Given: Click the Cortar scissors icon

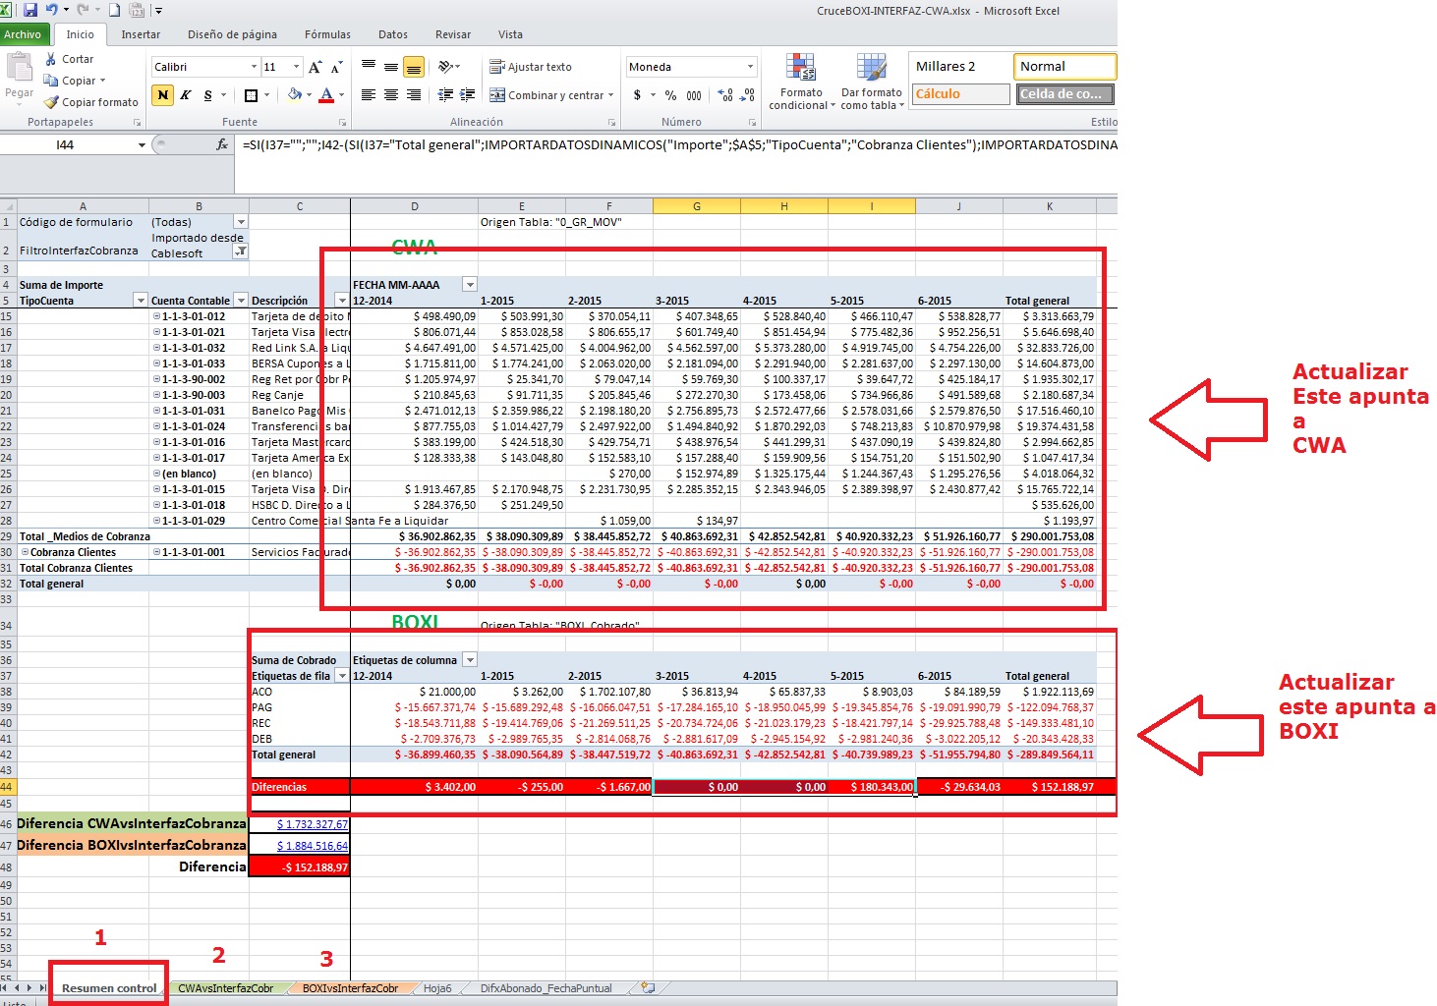Looking at the screenshot, I should [51, 59].
